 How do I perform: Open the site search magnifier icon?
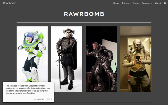[x=165, y=3]
